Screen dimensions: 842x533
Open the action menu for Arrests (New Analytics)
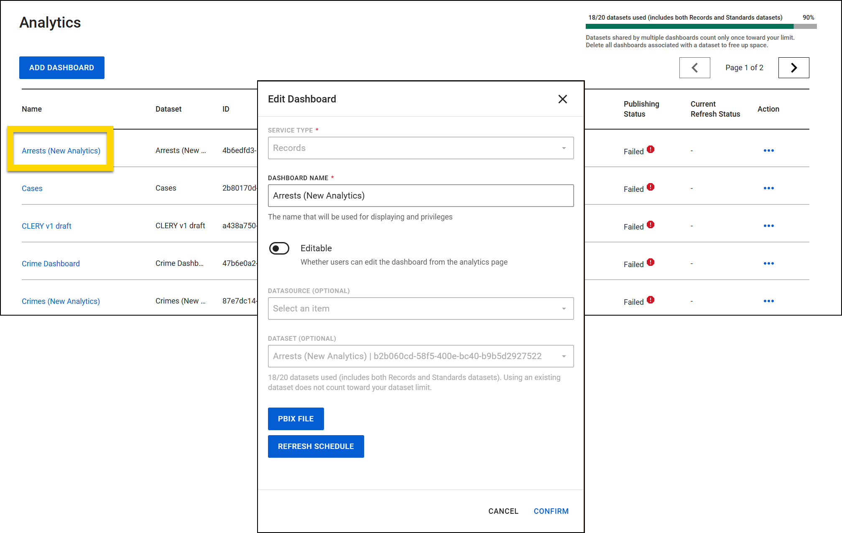point(768,150)
